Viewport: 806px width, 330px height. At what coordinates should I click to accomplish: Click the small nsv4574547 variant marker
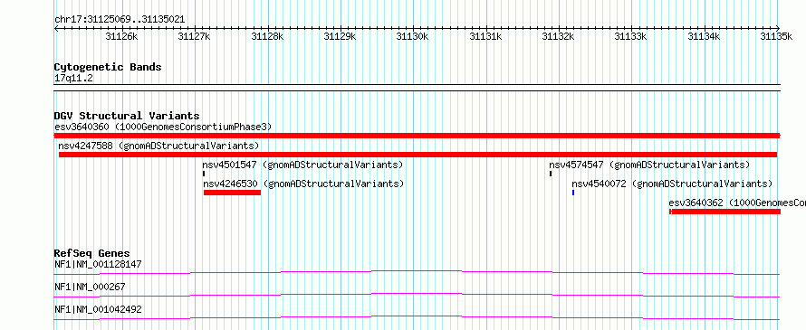(x=551, y=174)
